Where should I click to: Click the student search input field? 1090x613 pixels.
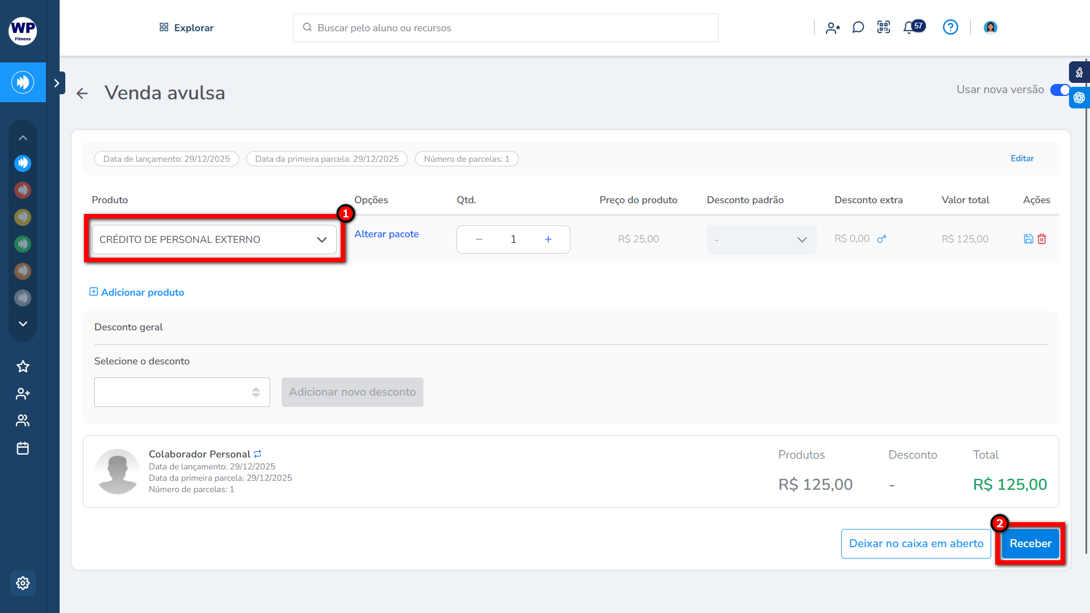505,28
